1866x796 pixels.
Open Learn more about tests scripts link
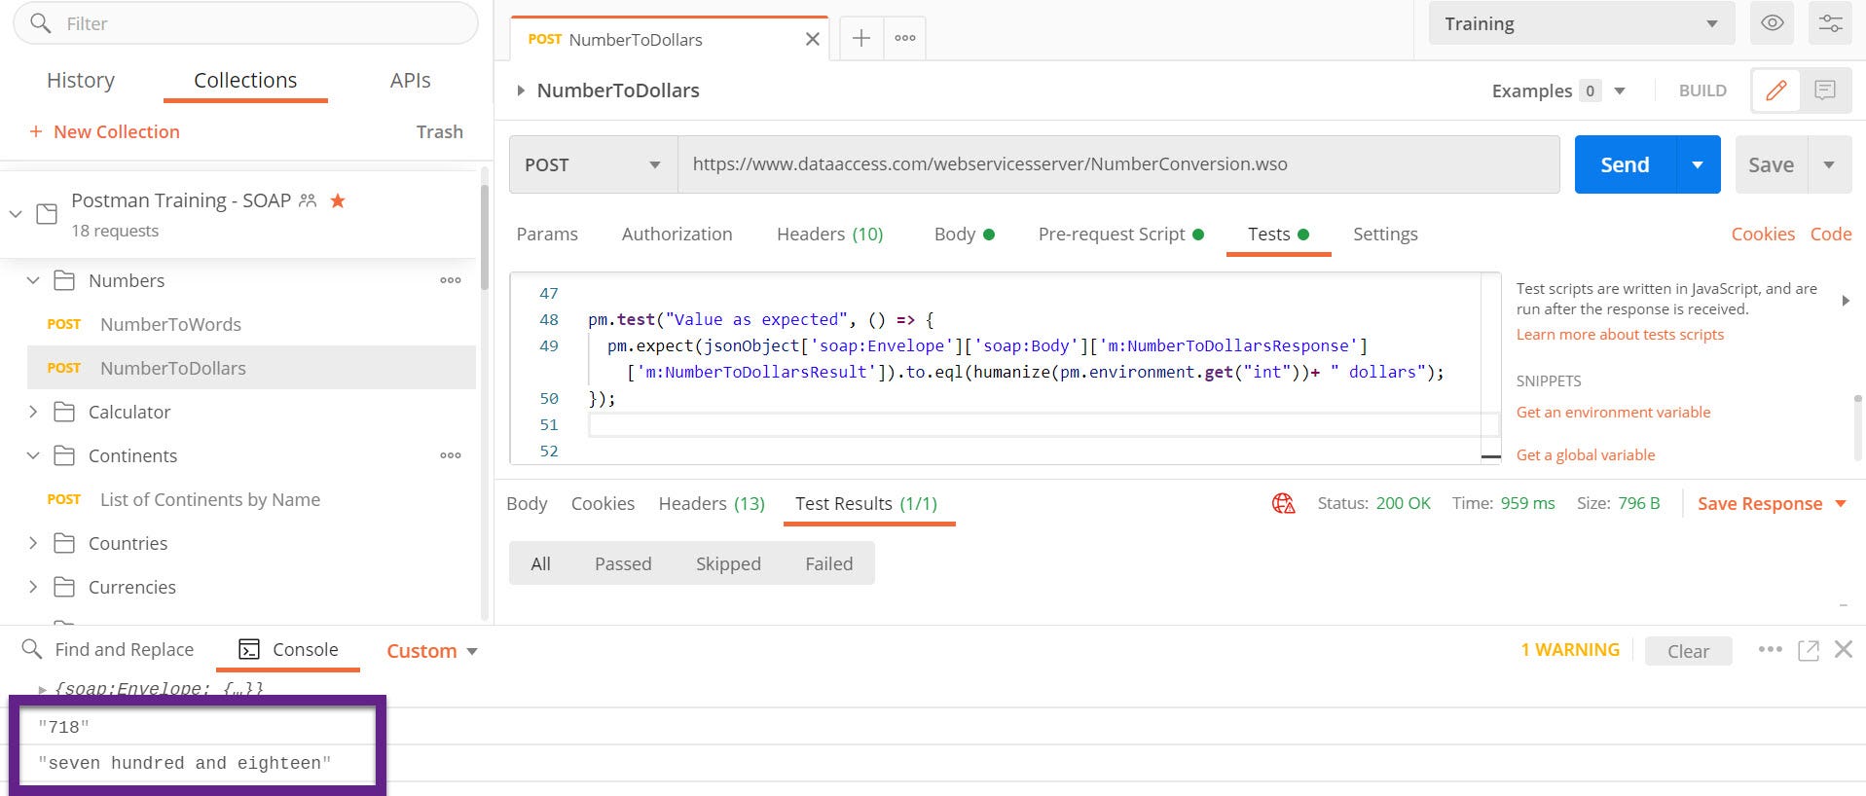click(1620, 334)
